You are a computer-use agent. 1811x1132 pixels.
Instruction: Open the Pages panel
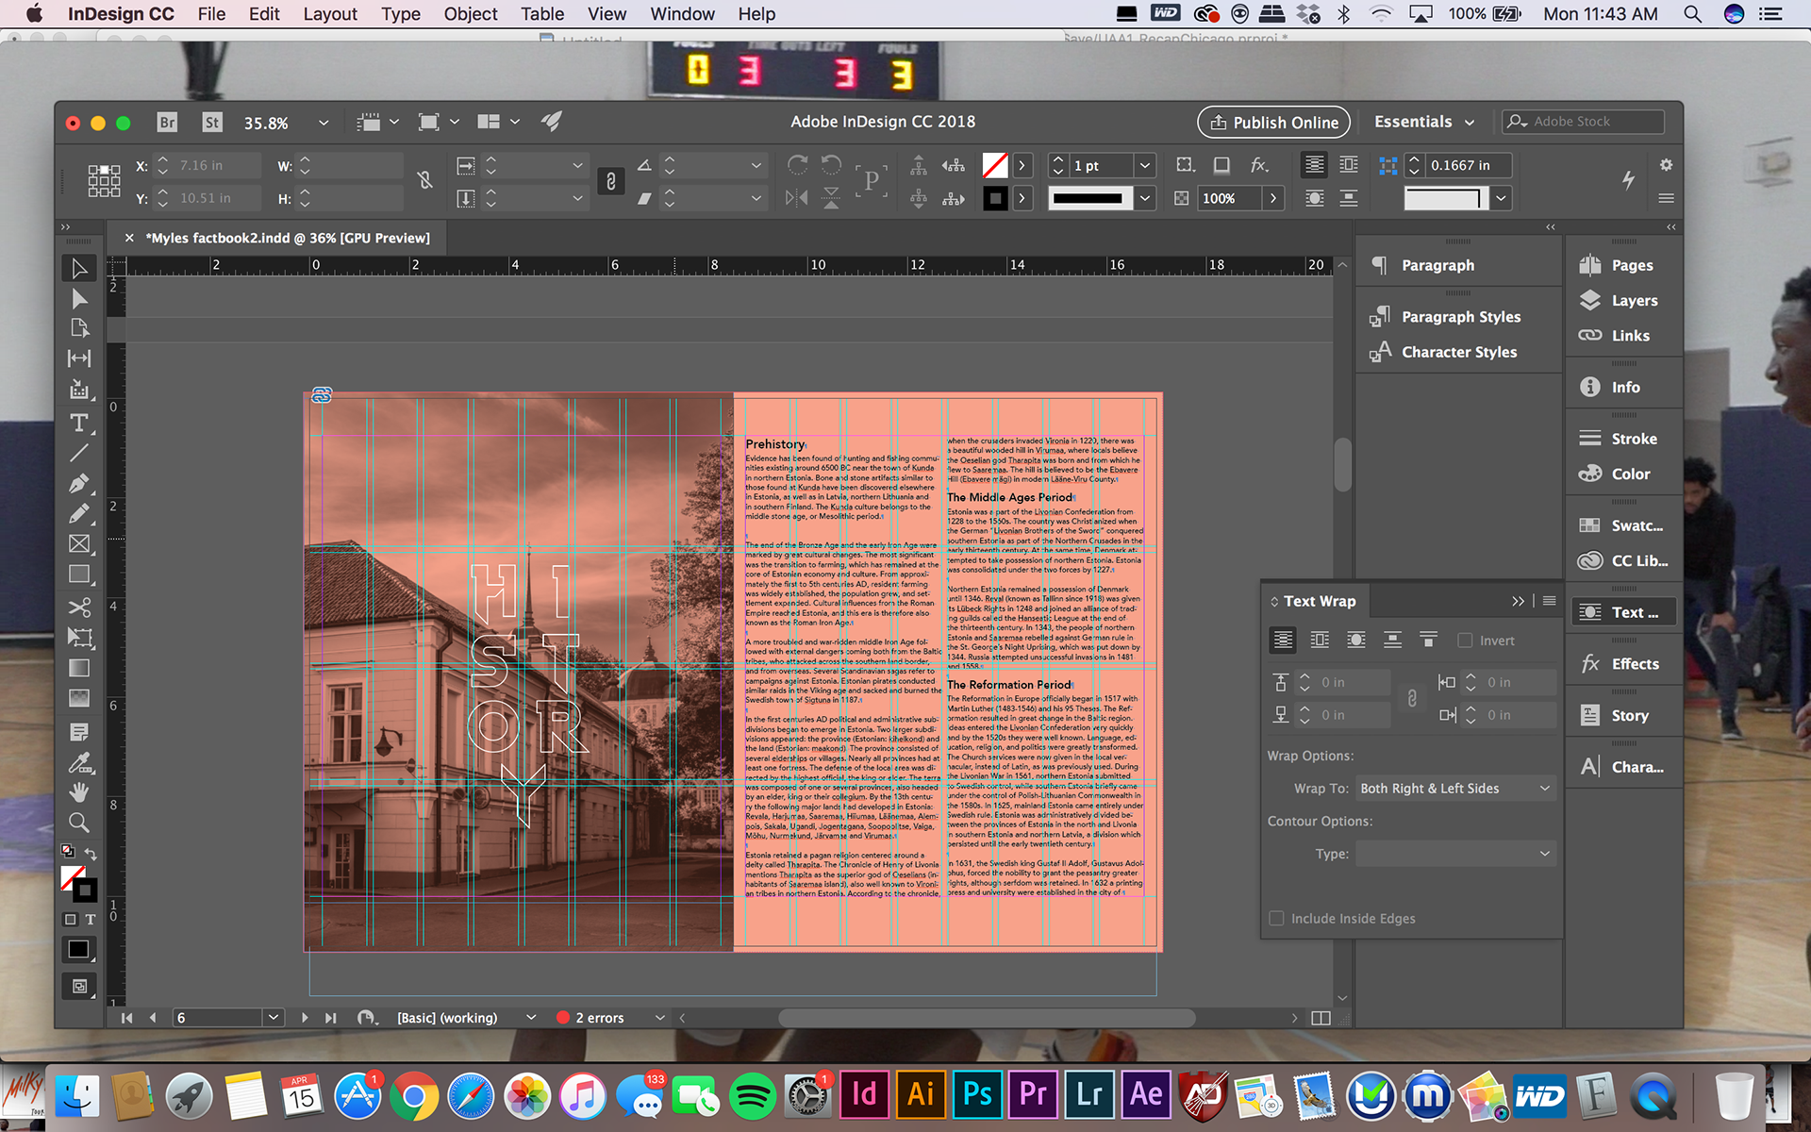[1620, 265]
